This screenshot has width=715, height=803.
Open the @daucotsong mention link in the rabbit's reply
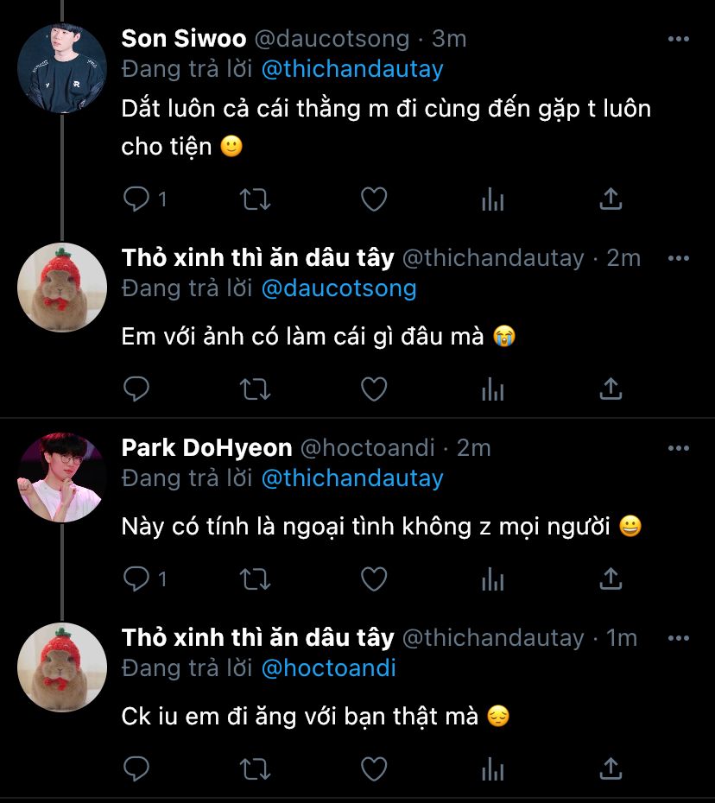point(339,288)
